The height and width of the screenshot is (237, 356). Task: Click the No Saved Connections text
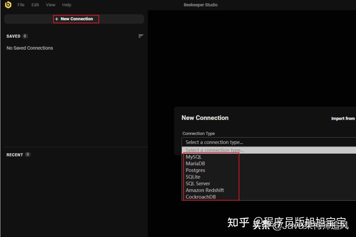(x=30, y=48)
